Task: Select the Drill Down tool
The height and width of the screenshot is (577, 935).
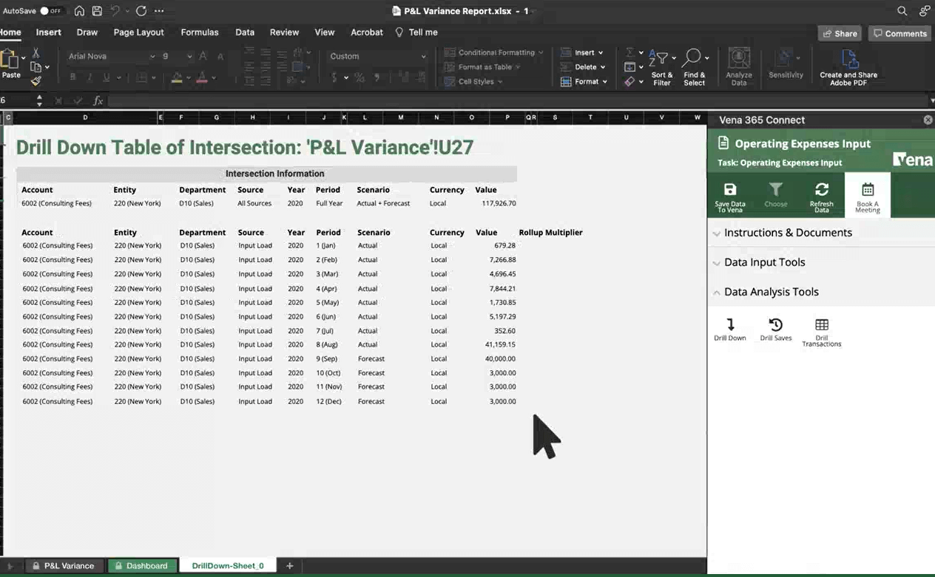Action: click(x=729, y=330)
